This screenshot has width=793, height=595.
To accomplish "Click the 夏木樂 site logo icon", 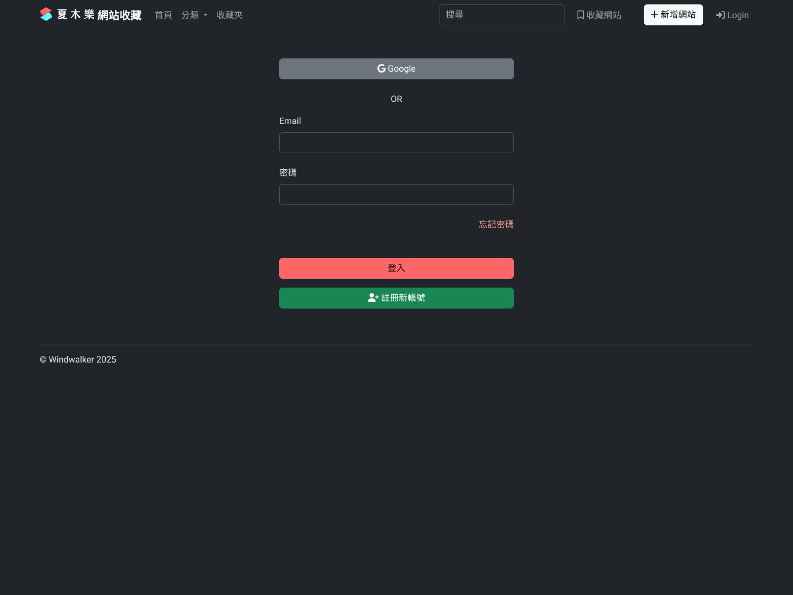I will pos(46,14).
